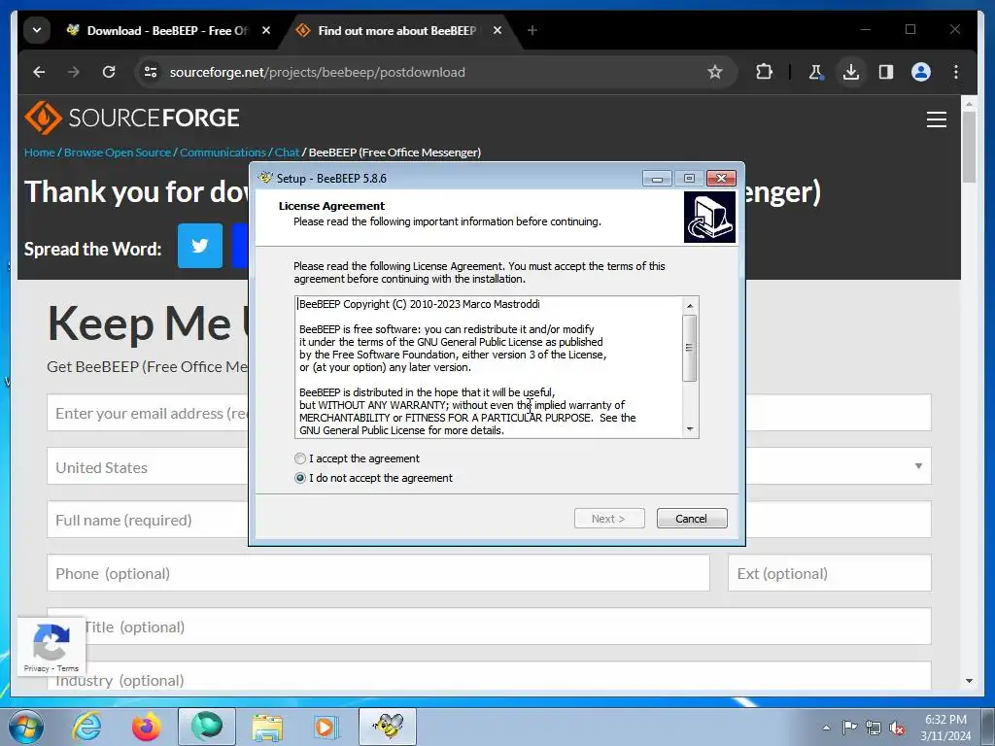Open Chrome downloads panel
This screenshot has height=746, width=995.
tap(851, 72)
